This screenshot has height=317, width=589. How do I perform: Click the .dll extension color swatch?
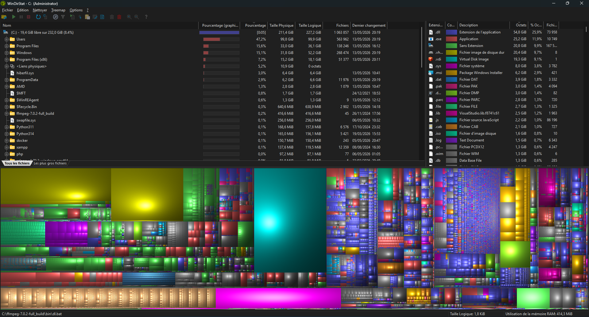[451, 32]
